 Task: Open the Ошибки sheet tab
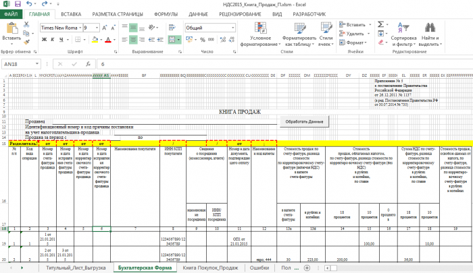pos(259,268)
